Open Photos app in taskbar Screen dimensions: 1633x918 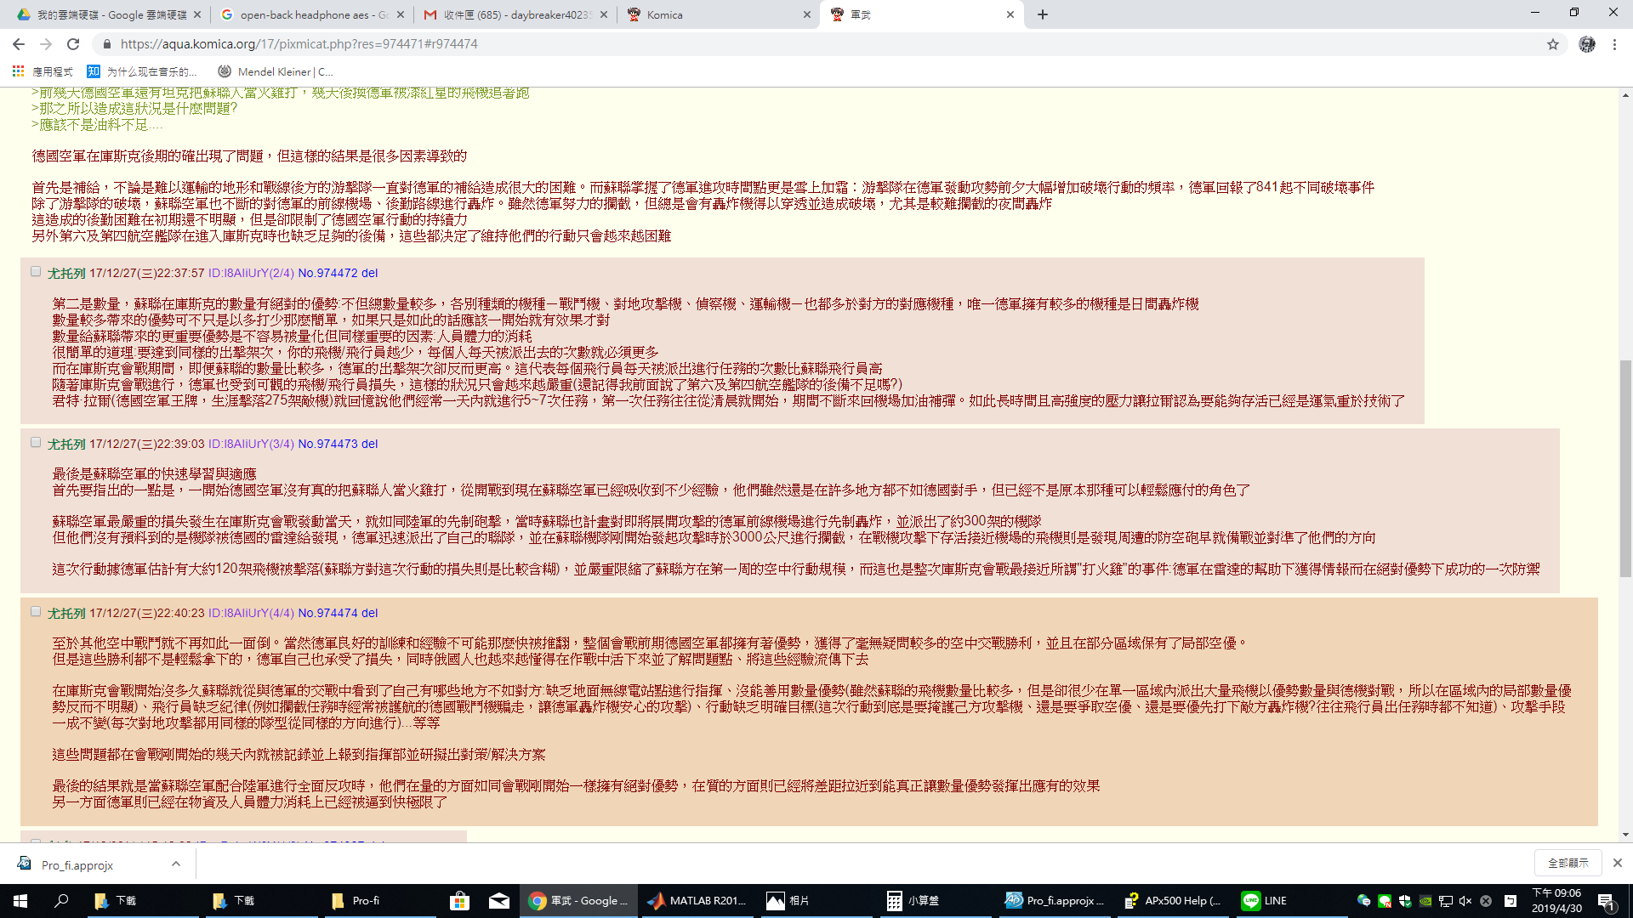click(x=815, y=900)
